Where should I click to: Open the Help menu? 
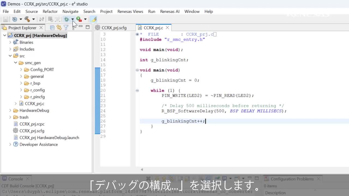click(209, 11)
